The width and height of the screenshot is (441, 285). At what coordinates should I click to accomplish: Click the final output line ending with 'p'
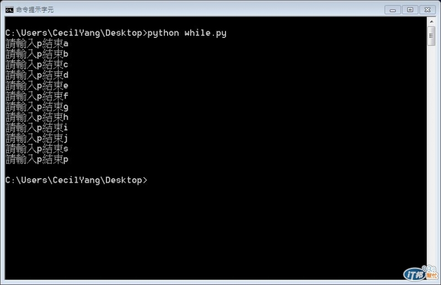coord(37,160)
